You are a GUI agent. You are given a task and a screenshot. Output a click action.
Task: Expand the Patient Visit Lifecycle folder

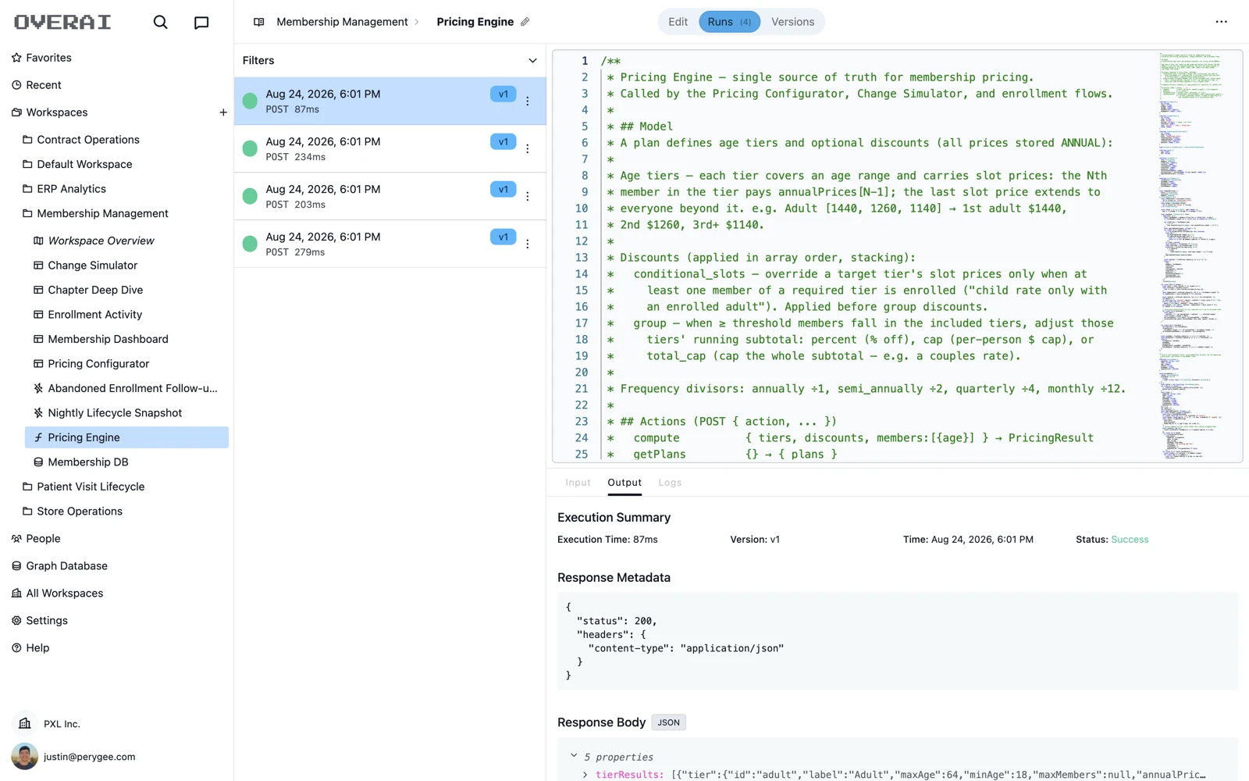(91, 487)
